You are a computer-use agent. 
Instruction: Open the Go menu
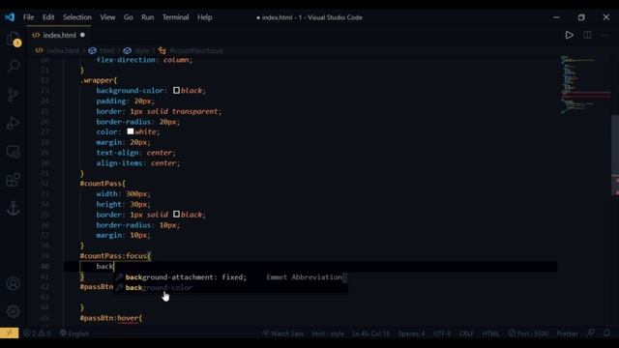[x=129, y=17]
